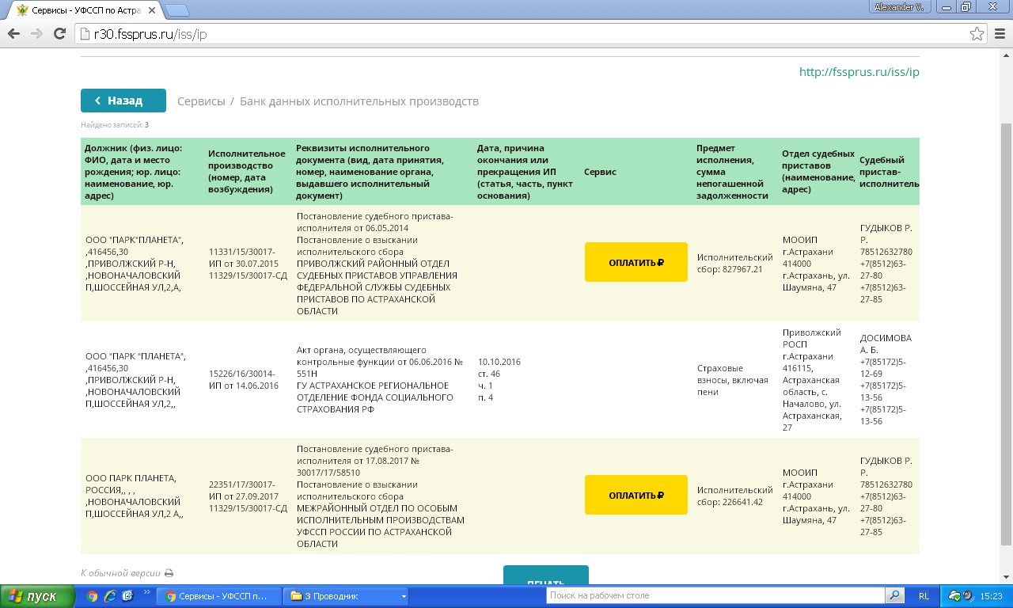
Task: Expand the Проводник taskbar group dropdown
Action: (404, 596)
